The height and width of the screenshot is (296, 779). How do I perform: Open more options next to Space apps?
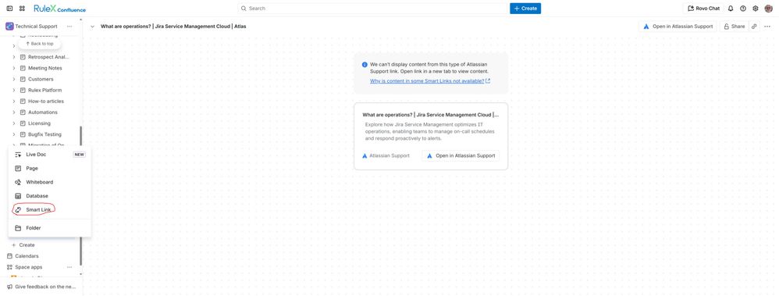tap(69, 267)
